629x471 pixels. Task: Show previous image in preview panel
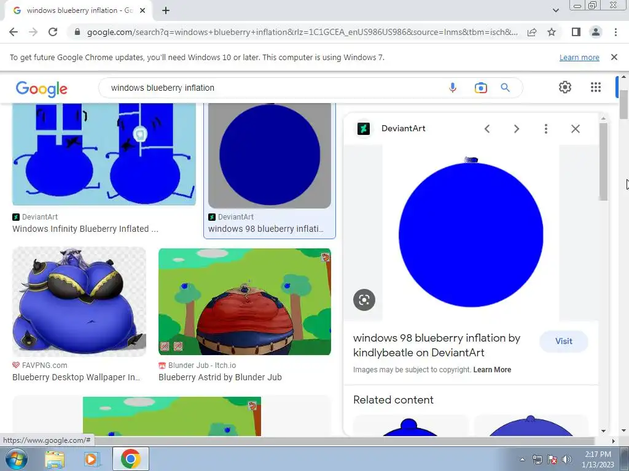(x=487, y=129)
